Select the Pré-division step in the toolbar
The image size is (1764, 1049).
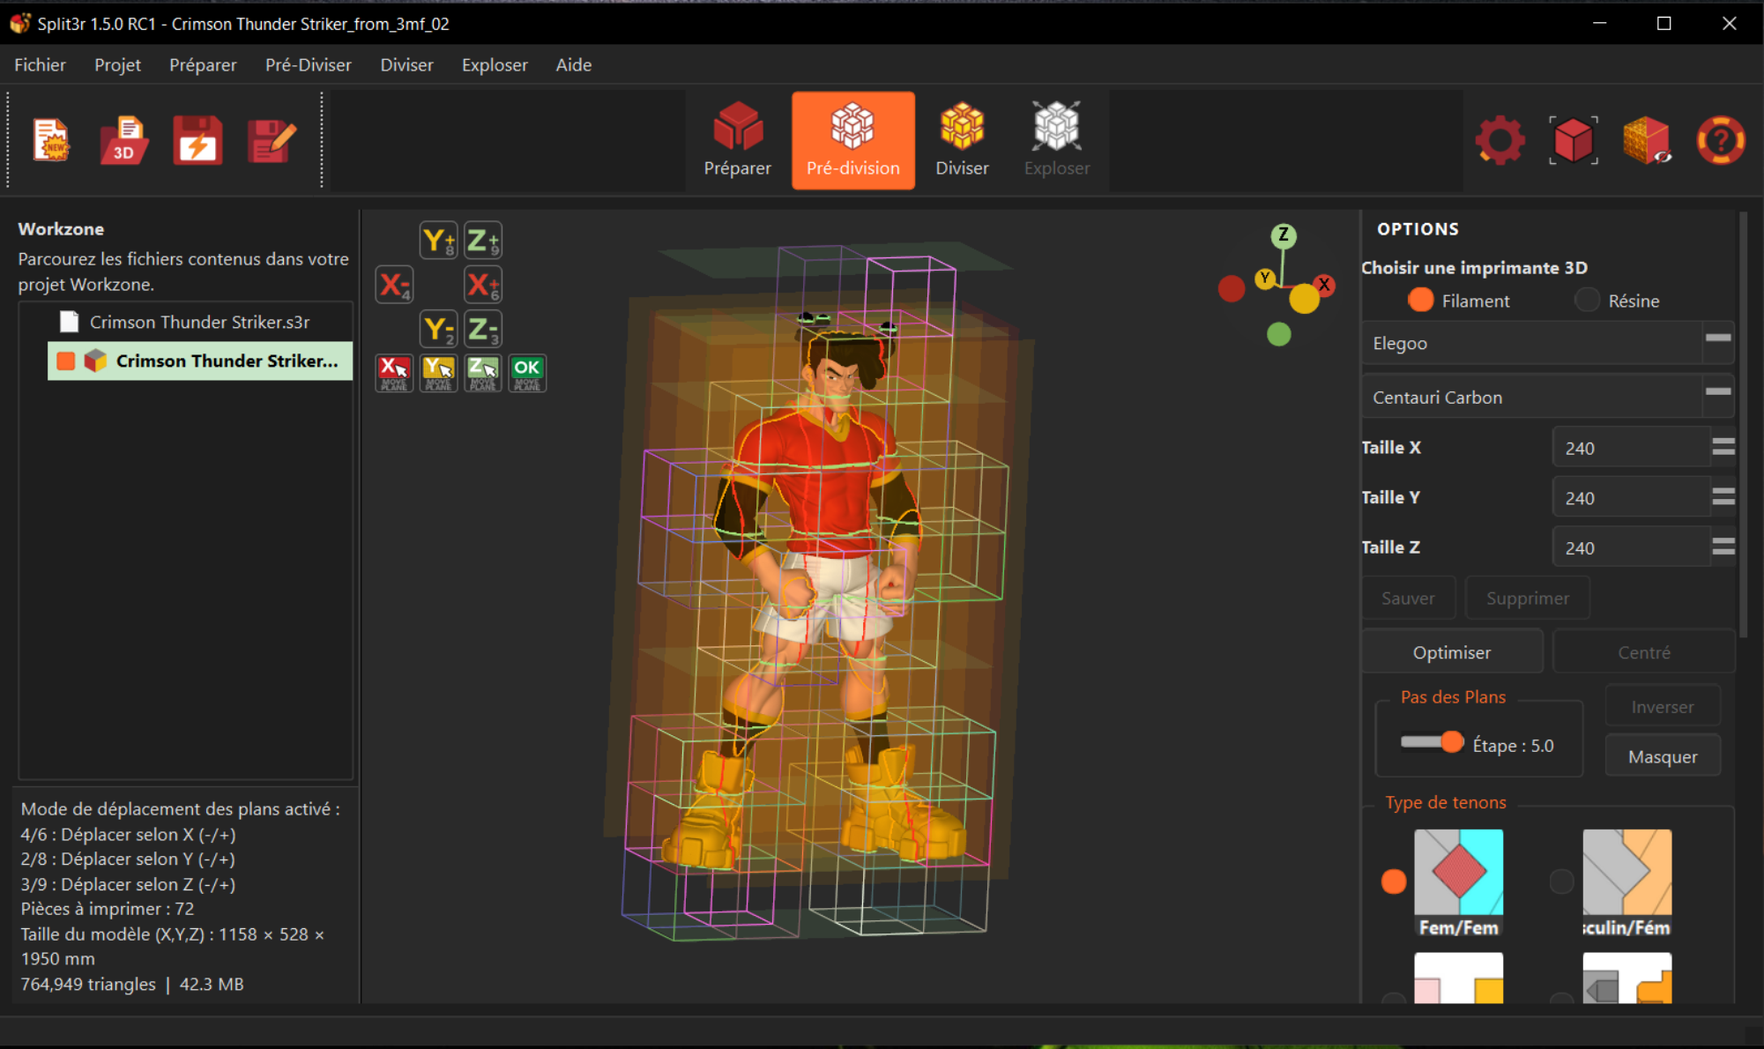pos(853,140)
